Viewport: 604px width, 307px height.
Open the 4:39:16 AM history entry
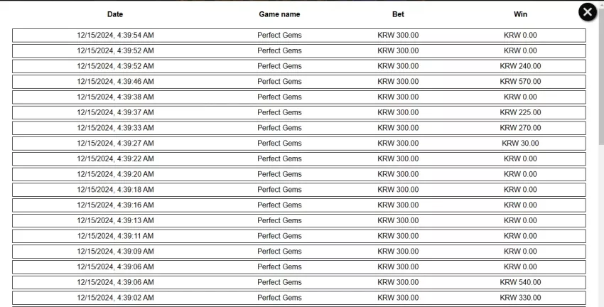pos(299,205)
